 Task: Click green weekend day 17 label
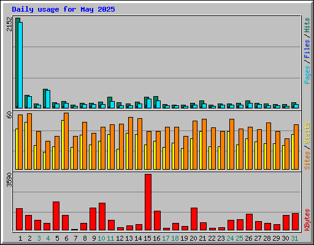point(166,238)
